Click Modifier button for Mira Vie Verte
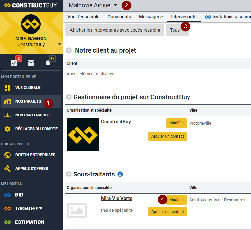 (x=176, y=200)
